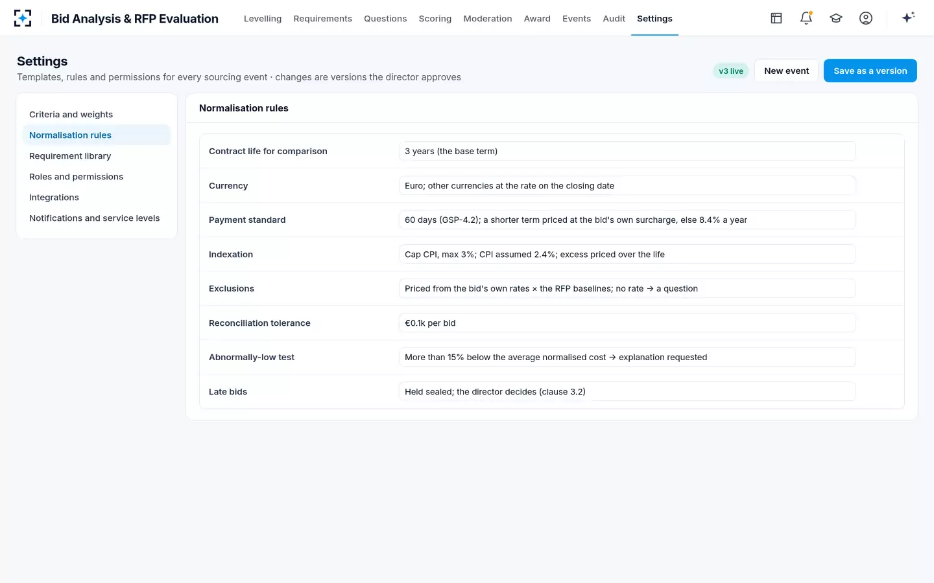Click into the Payment standard field
This screenshot has width=934, height=583.
[x=627, y=220]
